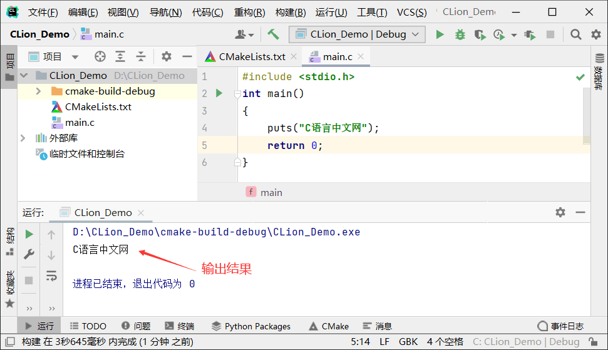Open the 工具(T) menu

coord(372,13)
